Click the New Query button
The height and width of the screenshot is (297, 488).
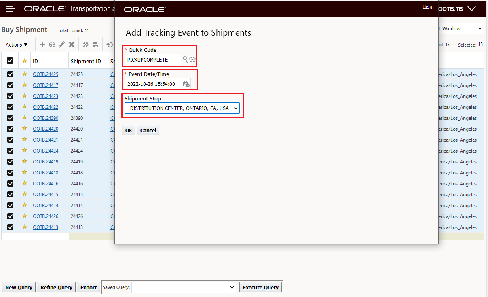click(x=19, y=287)
